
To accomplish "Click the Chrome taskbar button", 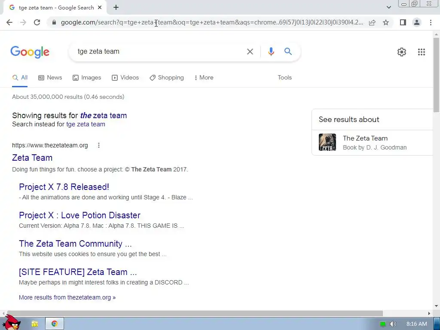I will [55, 324].
